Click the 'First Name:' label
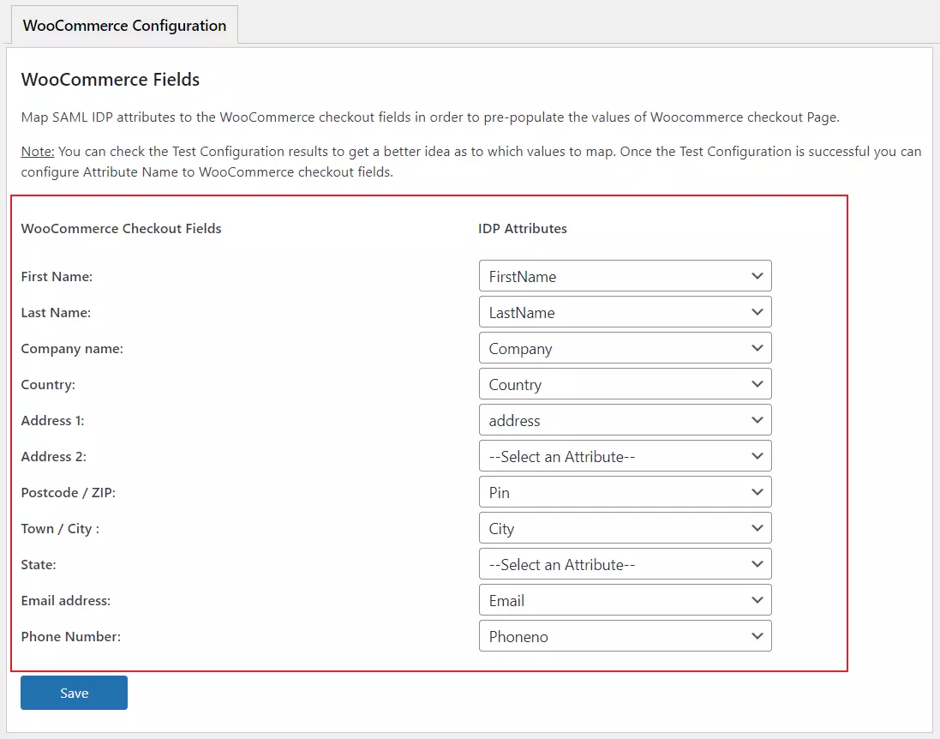The height and width of the screenshot is (739, 940). pos(57,277)
